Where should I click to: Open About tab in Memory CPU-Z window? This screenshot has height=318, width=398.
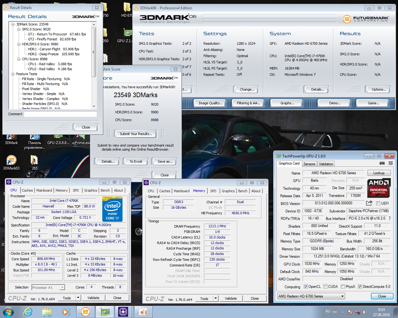coord(256,191)
